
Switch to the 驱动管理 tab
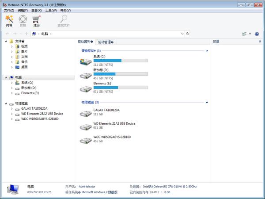point(106,42)
